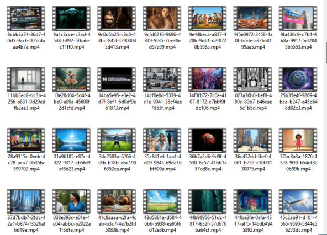Click the filename 11bb3ec8-bc3b-4256 label
Viewport: 327px width, 235px height.
point(27,102)
